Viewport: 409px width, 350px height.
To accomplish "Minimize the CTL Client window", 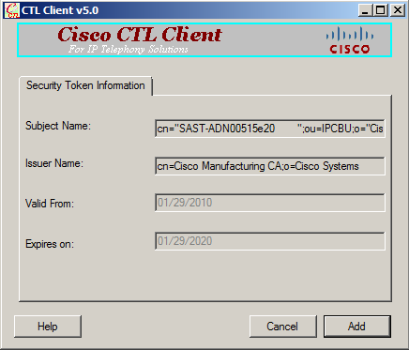I will 365,10.
